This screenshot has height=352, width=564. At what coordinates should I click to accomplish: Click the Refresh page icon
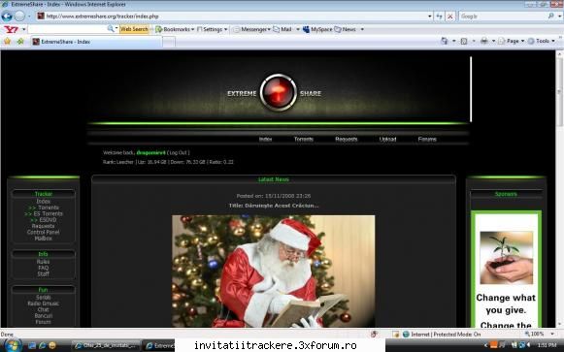pyautogui.click(x=439, y=16)
